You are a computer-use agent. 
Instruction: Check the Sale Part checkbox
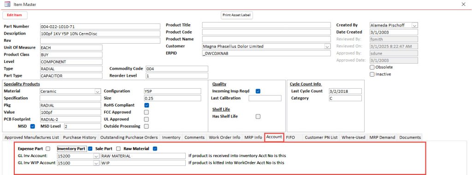pos(118,148)
